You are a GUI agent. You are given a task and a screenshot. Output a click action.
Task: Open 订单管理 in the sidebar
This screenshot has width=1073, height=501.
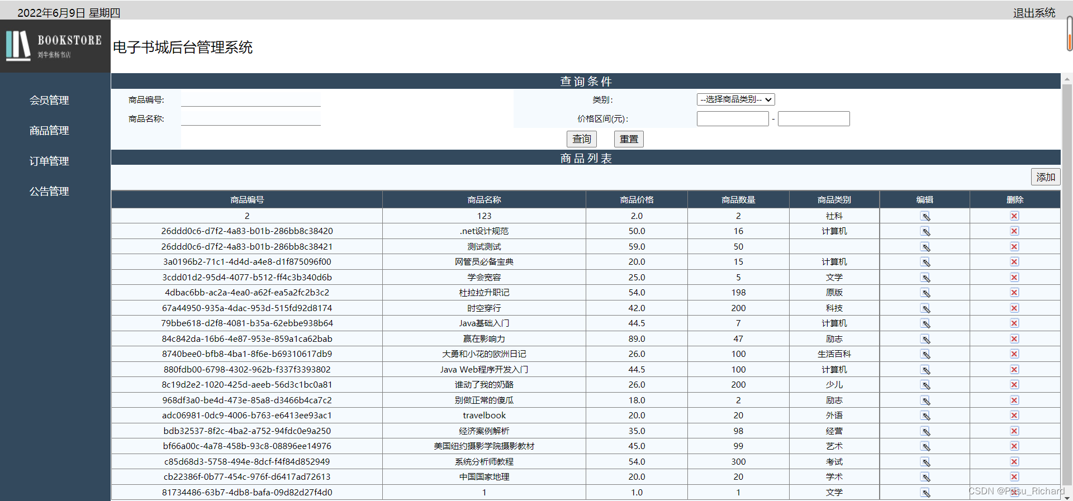click(49, 161)
